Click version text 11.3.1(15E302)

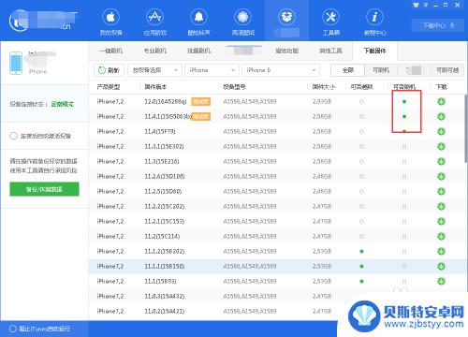[x=164, y=146]
